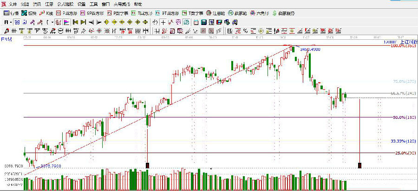The image size is (418, 191).
Task: Open the 工具 (Tools) menu
Action: coord(94,4)
